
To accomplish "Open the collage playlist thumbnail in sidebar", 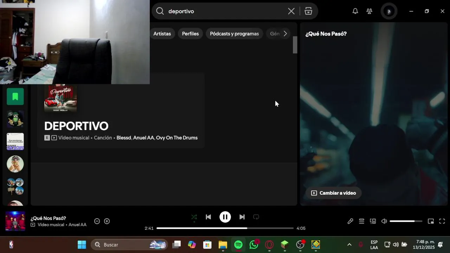I will click(x=15, y=187).
